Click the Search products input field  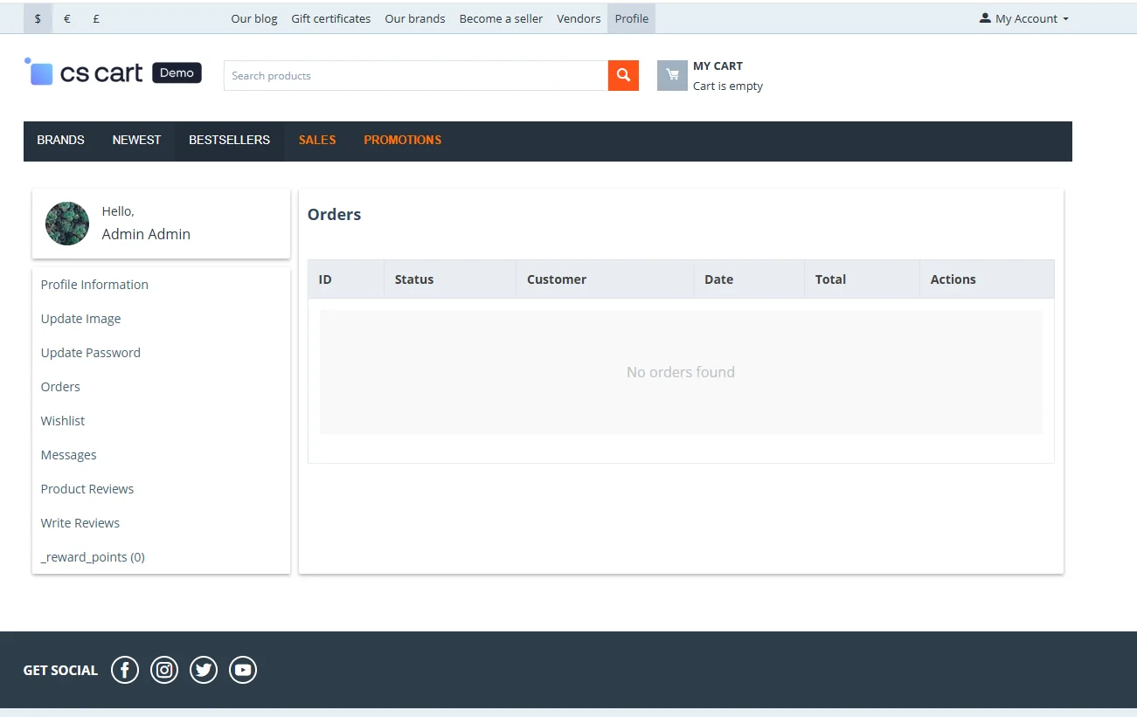point(415,76)
